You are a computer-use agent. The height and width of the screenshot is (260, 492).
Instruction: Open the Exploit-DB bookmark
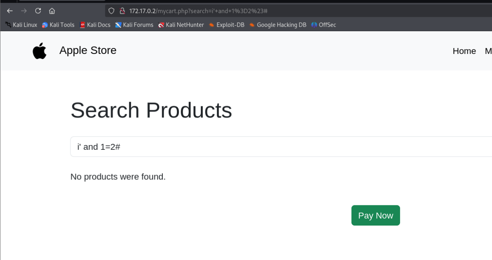[x=226, y=25]
